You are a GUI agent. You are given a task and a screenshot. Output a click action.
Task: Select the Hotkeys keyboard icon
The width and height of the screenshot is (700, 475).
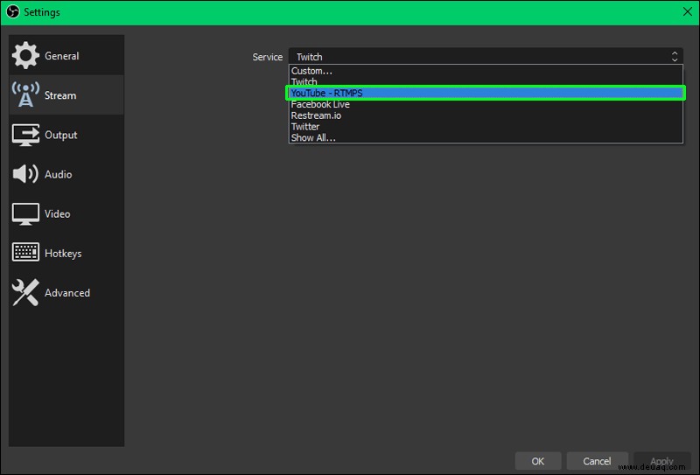click(25, 253)
